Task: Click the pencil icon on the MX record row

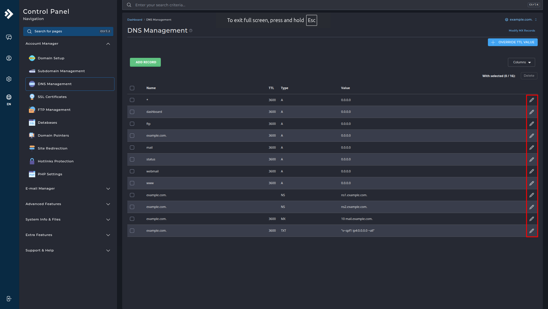Action: 531,219
